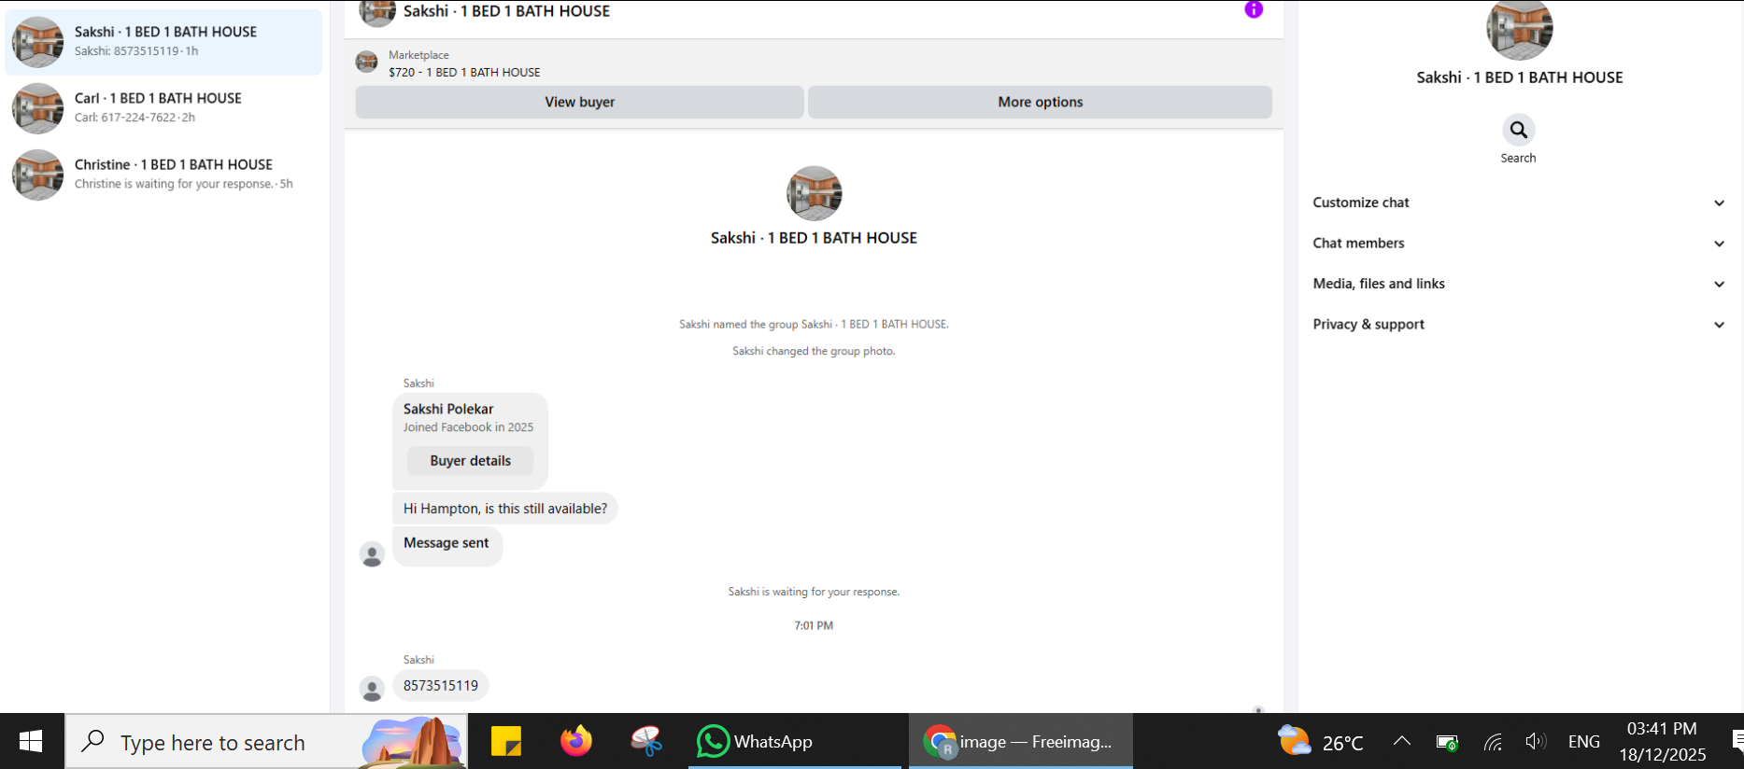Select the 8573515119 message bubble
Screen dimensions: 1744x769
(441, 686)
